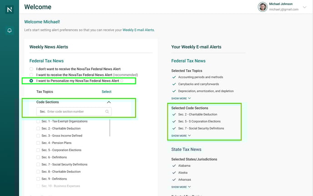
Task: Click the info icon next to Personalize option
Action: pyautogui.click(x=122, y=81)
